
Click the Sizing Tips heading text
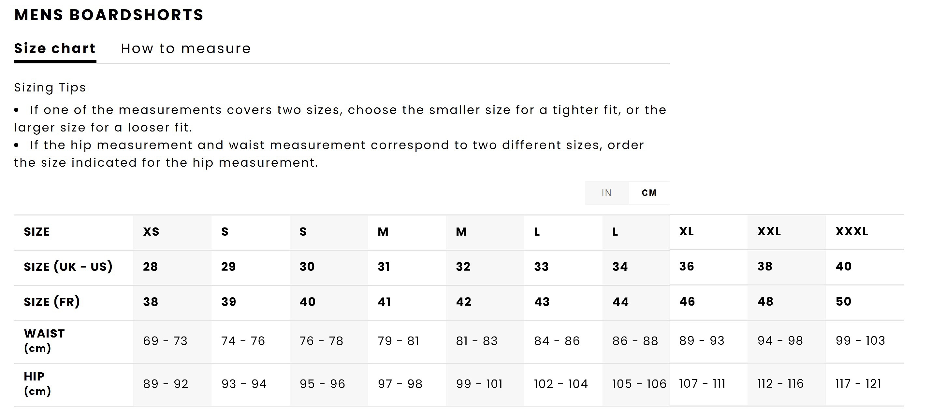[50, 88]
